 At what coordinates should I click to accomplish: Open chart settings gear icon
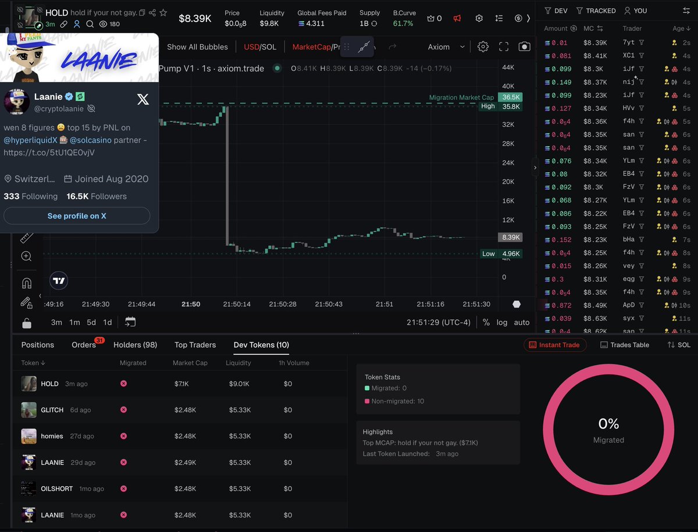click(x=483, y=47)
